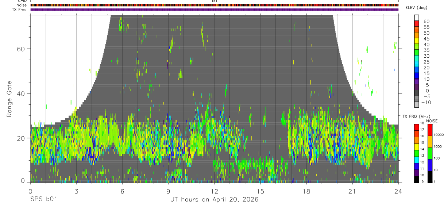The width and height of the screenshot is (448, 207).
Task: Click the '10000' label on the NOISE bar
Action: [x=440, y=135]
